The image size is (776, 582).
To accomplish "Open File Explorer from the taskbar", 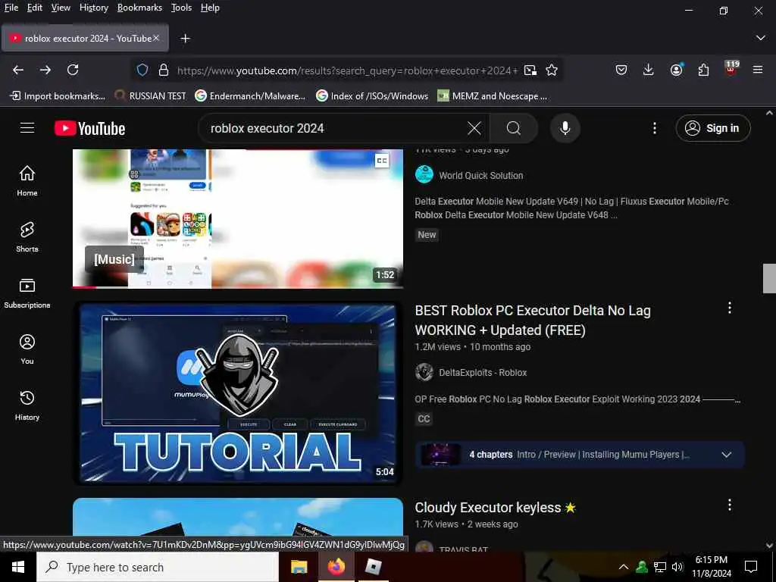I will click(299, 567).
